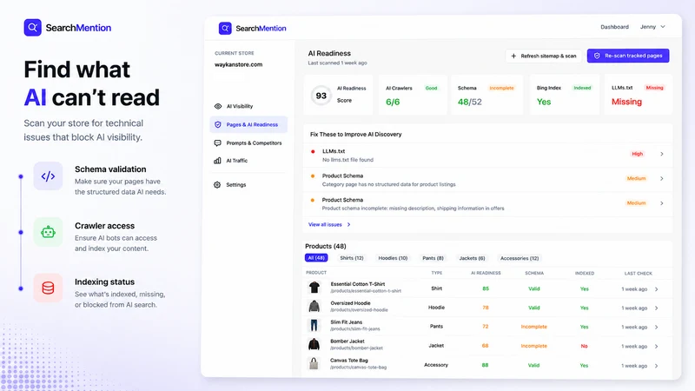
Task: Click the 93 AI Readiness score ring
Action: [321, 96]
